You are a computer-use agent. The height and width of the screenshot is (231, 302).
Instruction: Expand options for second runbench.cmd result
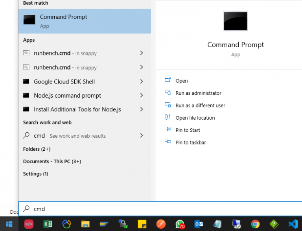click(142, 67)
